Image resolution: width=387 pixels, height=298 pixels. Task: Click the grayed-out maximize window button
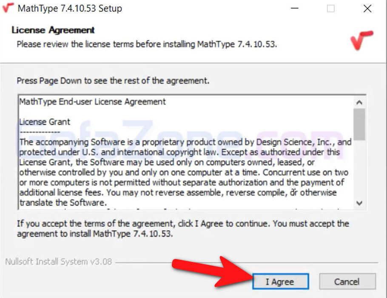click(x=331, y=9)
